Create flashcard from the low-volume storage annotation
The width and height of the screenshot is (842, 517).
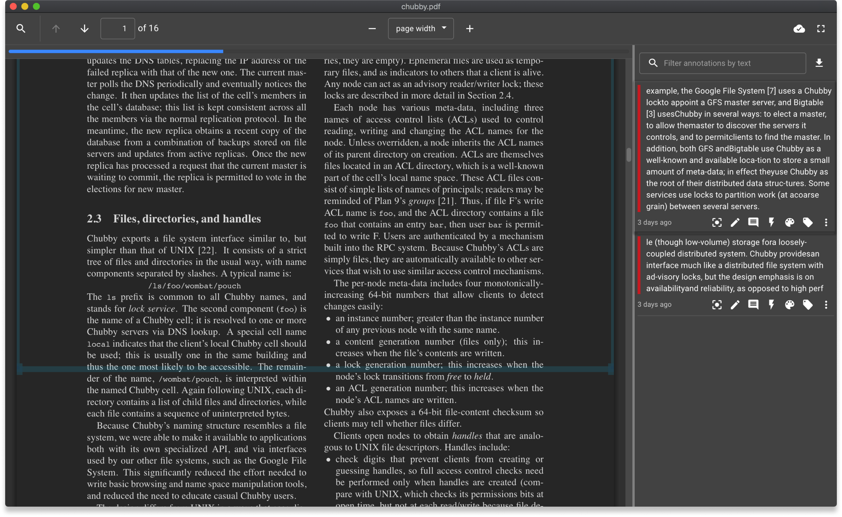pos(771,304)
